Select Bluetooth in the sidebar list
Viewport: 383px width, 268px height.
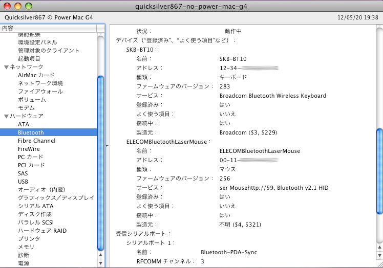(31, 132)
